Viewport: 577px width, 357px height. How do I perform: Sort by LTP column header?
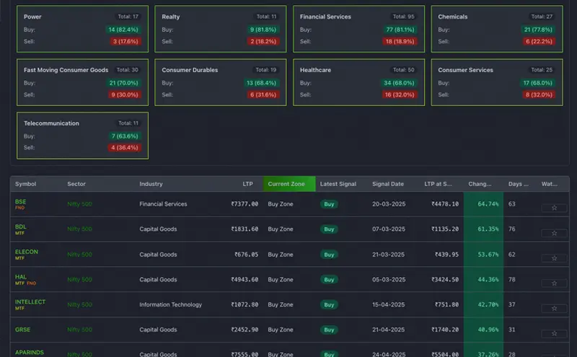247,184
